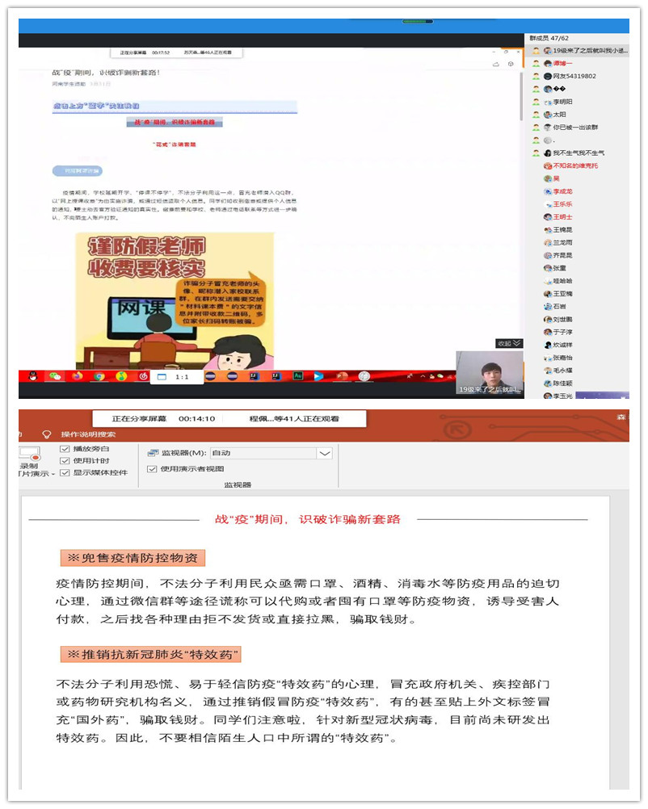Select member 网友54319802 in member list

[x=574, y=76]
